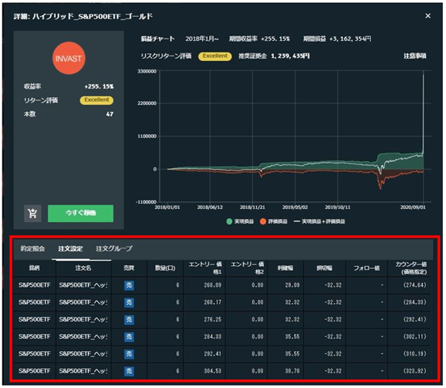Screen dimensions: 446x388
Task: Click Excellent badge beside リターン評価
Action: pyautogui.click(x=96, y=100)
